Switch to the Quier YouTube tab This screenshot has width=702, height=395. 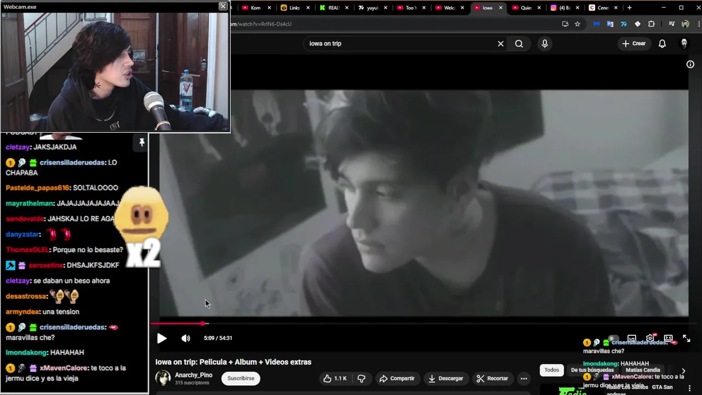tap(526, 8)
